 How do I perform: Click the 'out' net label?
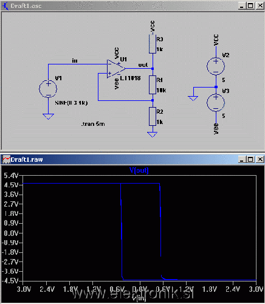click(143, 65)
